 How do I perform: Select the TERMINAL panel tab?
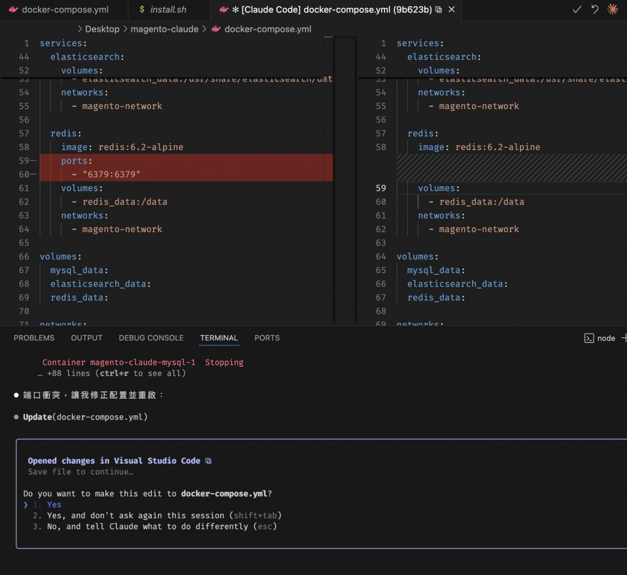219,338
